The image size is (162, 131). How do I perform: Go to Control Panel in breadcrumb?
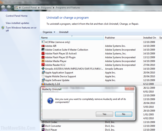point(29,8)
